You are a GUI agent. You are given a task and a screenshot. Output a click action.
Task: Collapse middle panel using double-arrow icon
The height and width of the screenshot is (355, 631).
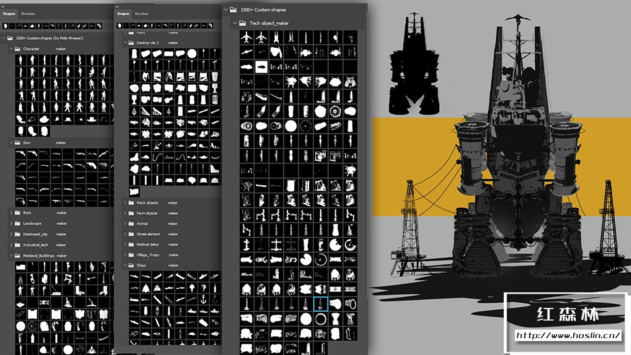pyautogui.click(x=117, y=7)
